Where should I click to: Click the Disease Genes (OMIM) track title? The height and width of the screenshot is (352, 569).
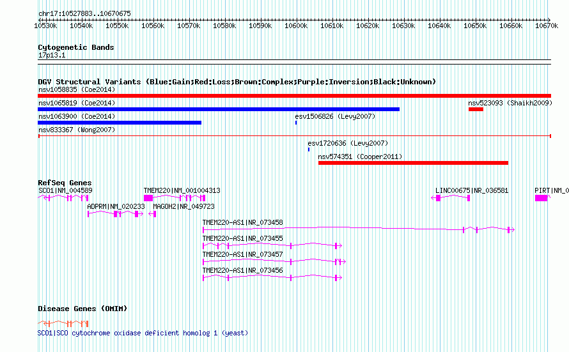[x=82, y=309]
